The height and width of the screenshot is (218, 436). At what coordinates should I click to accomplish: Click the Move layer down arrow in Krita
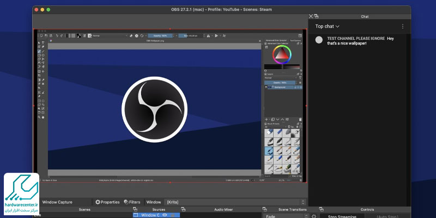[278, 119]
